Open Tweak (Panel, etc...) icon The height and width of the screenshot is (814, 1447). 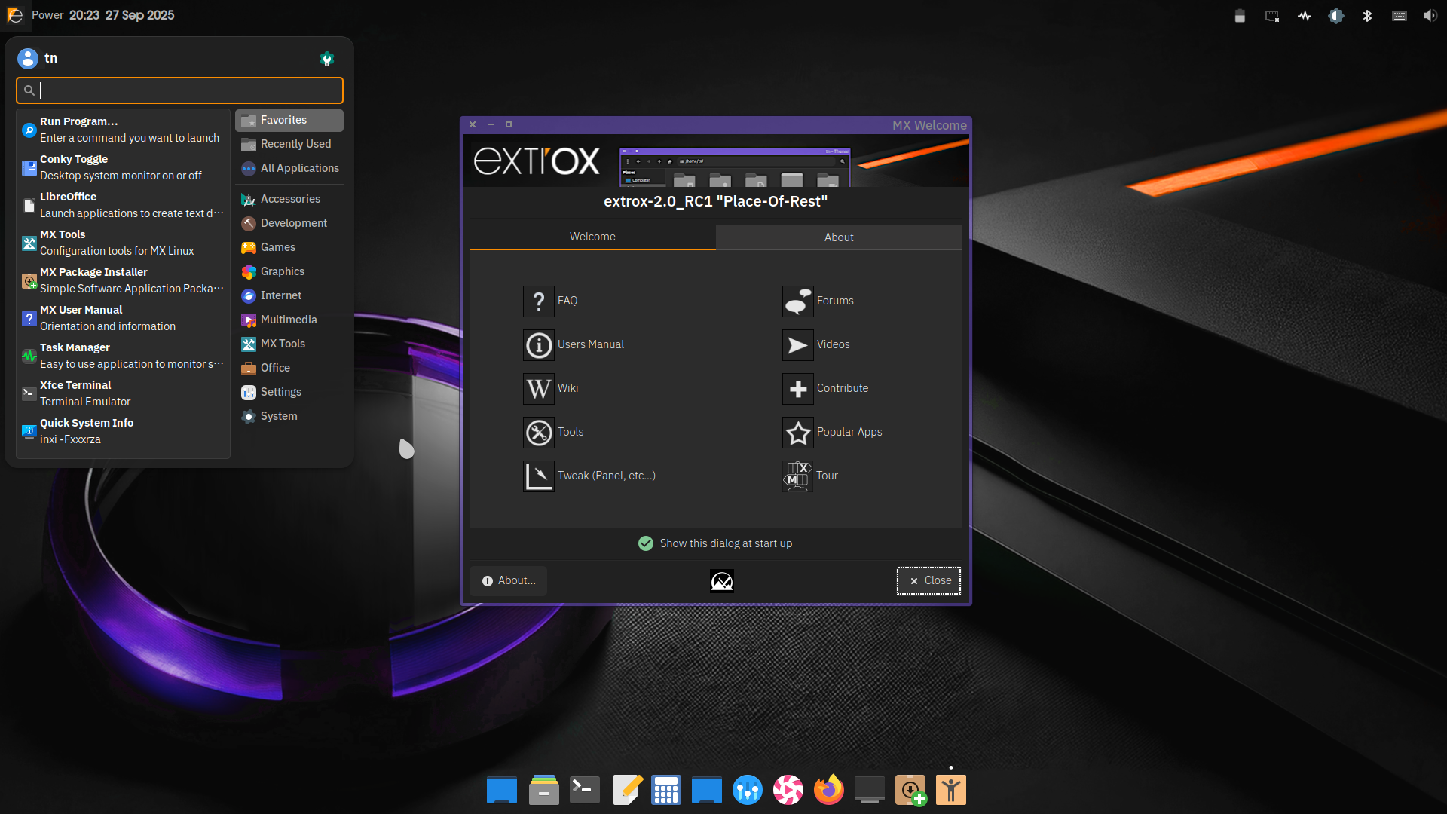[x=538, y=476]
